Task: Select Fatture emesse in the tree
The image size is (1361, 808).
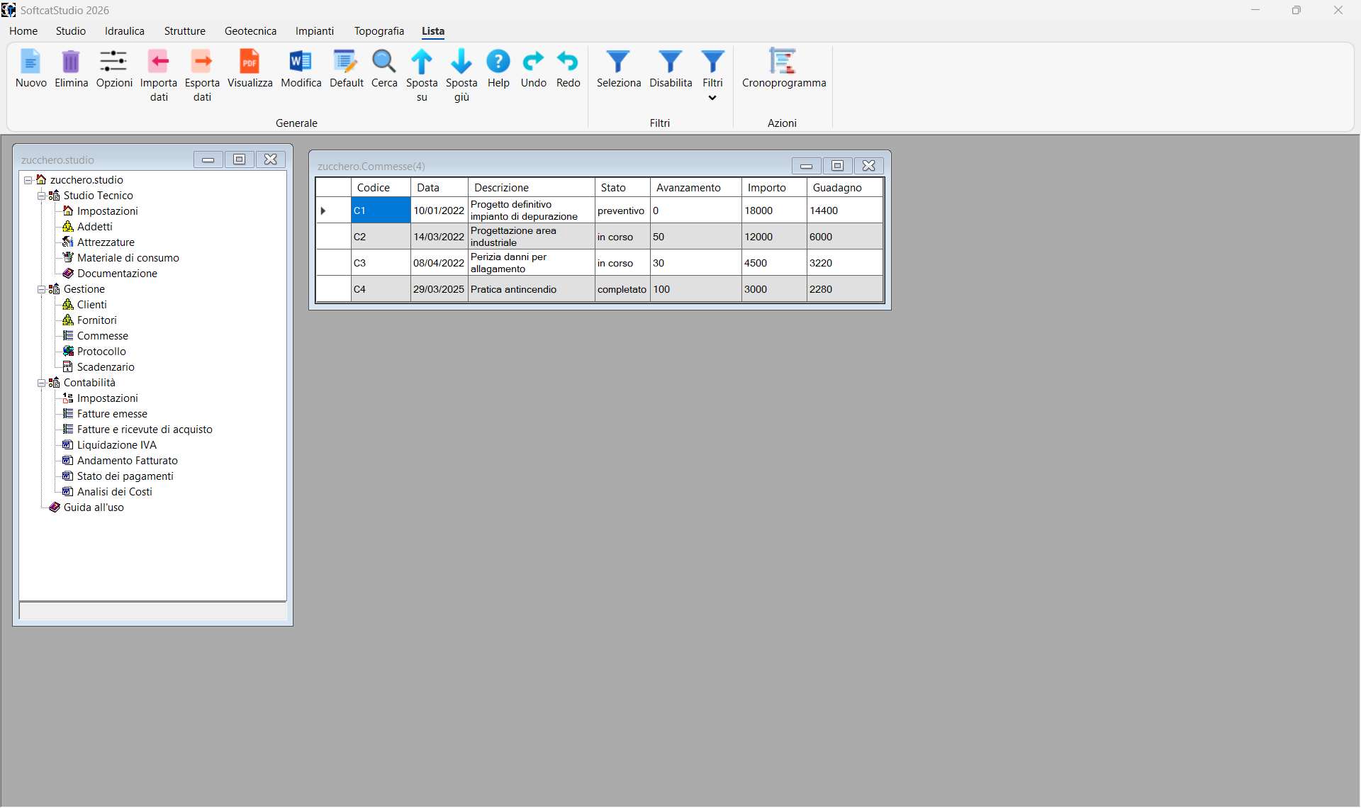Action: click(x=112, y=414)
